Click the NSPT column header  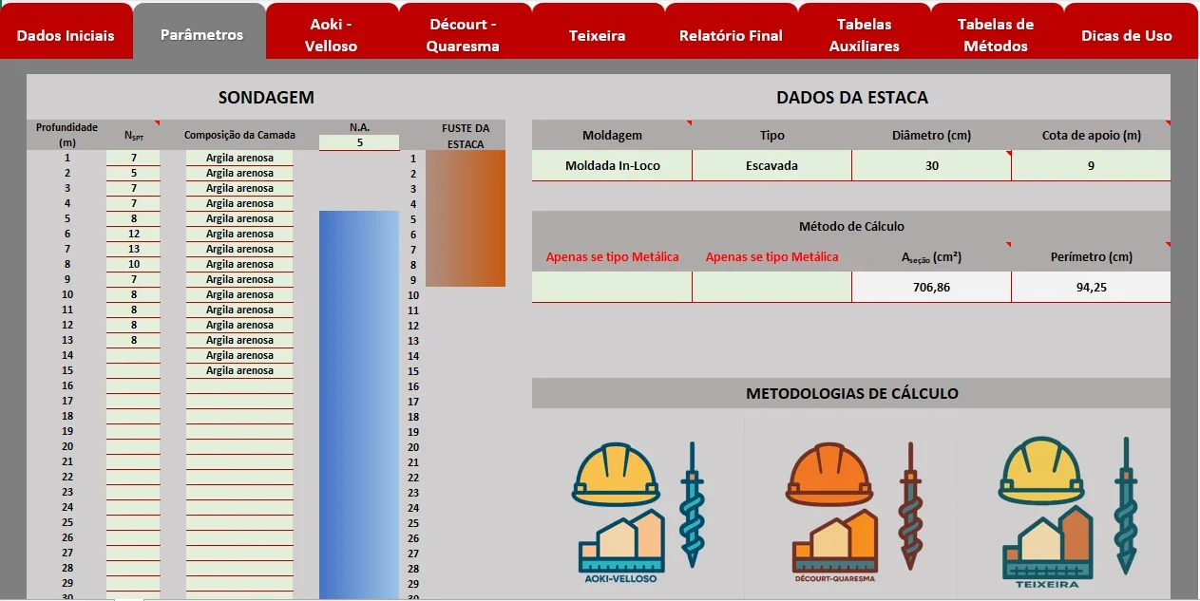133,135
